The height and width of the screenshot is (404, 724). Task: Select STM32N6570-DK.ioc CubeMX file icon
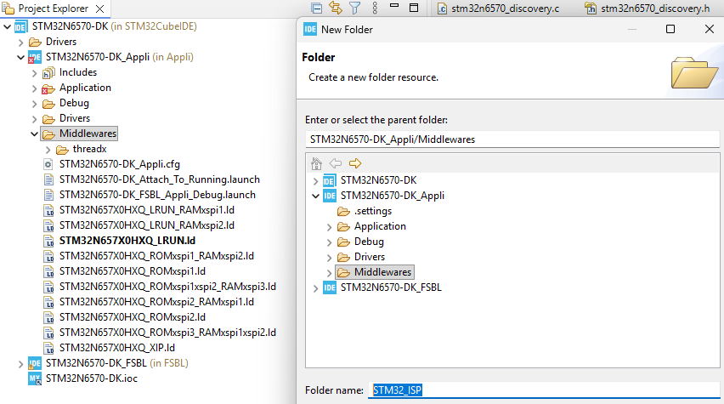coord(35,378)
